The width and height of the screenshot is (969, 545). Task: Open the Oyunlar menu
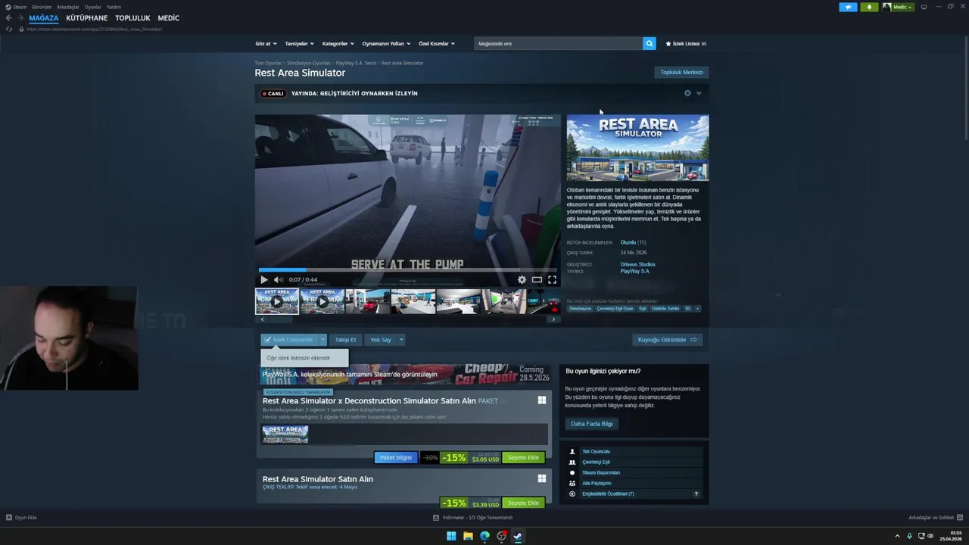point(92,7)
